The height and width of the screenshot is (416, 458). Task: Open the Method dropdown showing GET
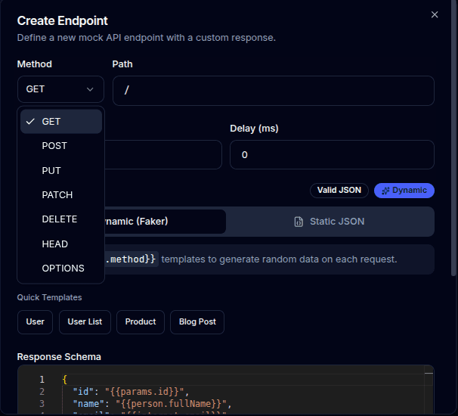(x=60, y=89)
